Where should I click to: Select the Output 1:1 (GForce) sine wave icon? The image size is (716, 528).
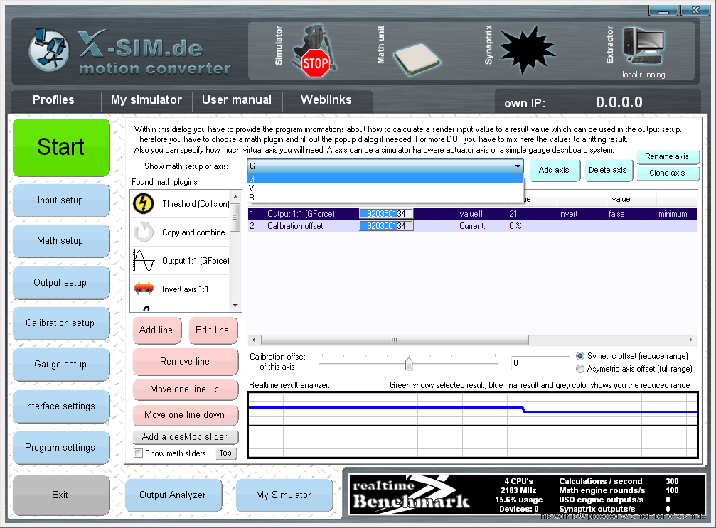point(144,261)
